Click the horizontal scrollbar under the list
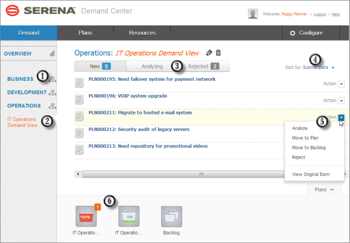 [201, 175]
